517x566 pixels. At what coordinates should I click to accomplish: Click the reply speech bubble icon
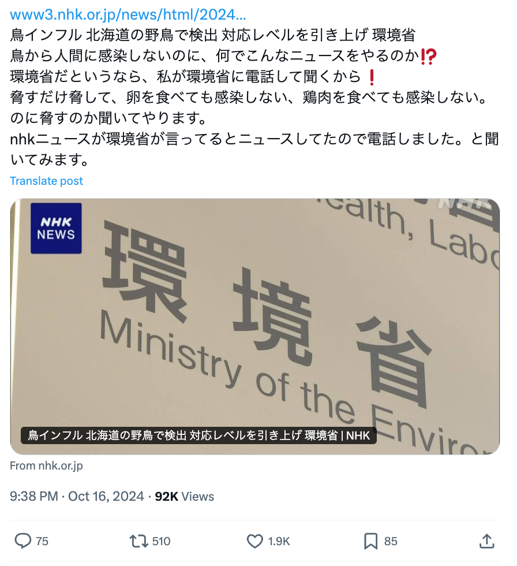[23, 541]
